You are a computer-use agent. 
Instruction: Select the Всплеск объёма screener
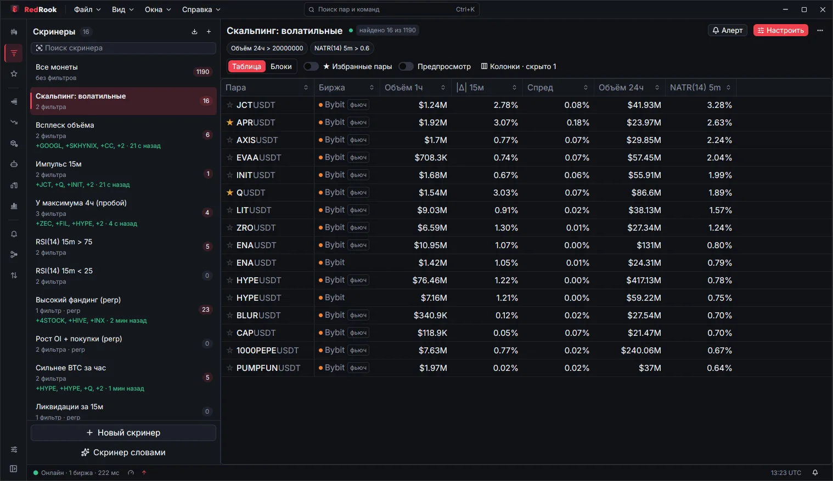click(123, 135)
